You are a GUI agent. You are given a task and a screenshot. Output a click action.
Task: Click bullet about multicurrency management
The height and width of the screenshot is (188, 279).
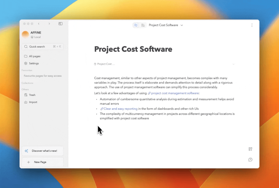coord(167,116)
